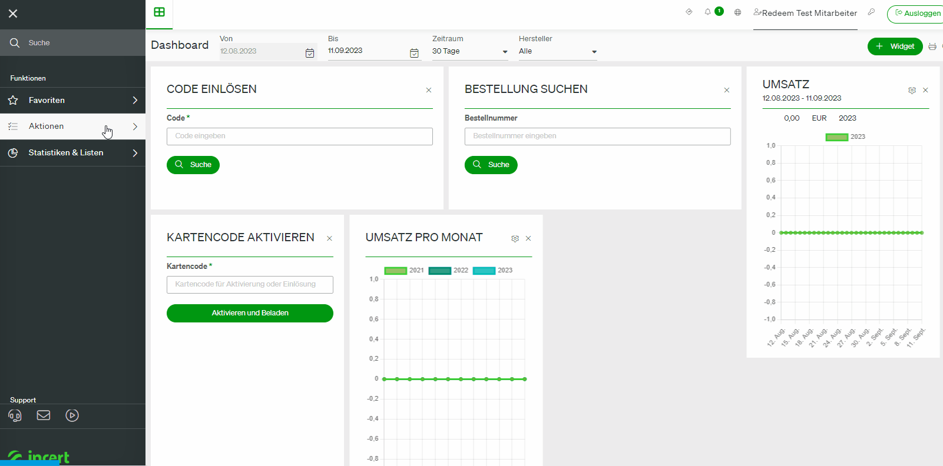Open the Aktionen menu entry
Viewport: 943px width, 466px height.
(72, 127)
